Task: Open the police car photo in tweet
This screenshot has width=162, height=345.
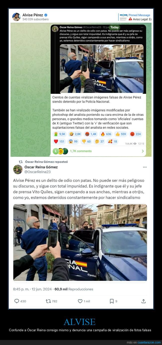Action: pos(80,242)
